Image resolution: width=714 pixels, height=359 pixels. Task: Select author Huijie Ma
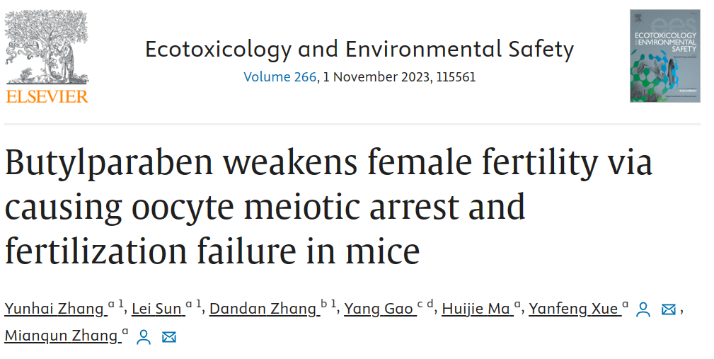476,309
